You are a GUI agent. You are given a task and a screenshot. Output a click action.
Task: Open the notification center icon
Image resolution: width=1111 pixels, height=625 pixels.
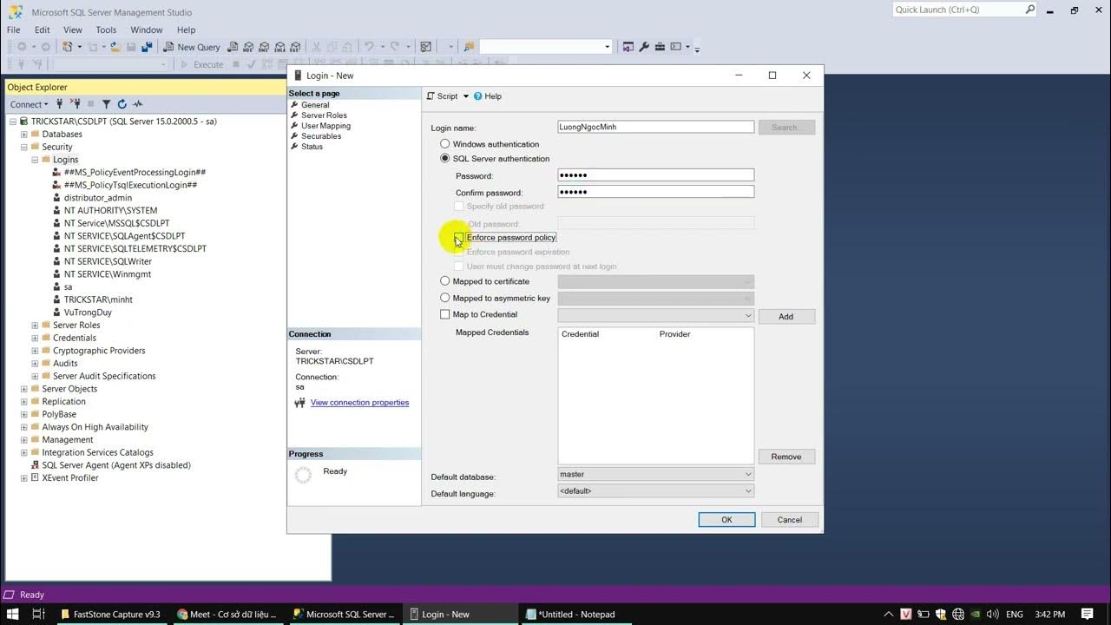point(1088,614)
